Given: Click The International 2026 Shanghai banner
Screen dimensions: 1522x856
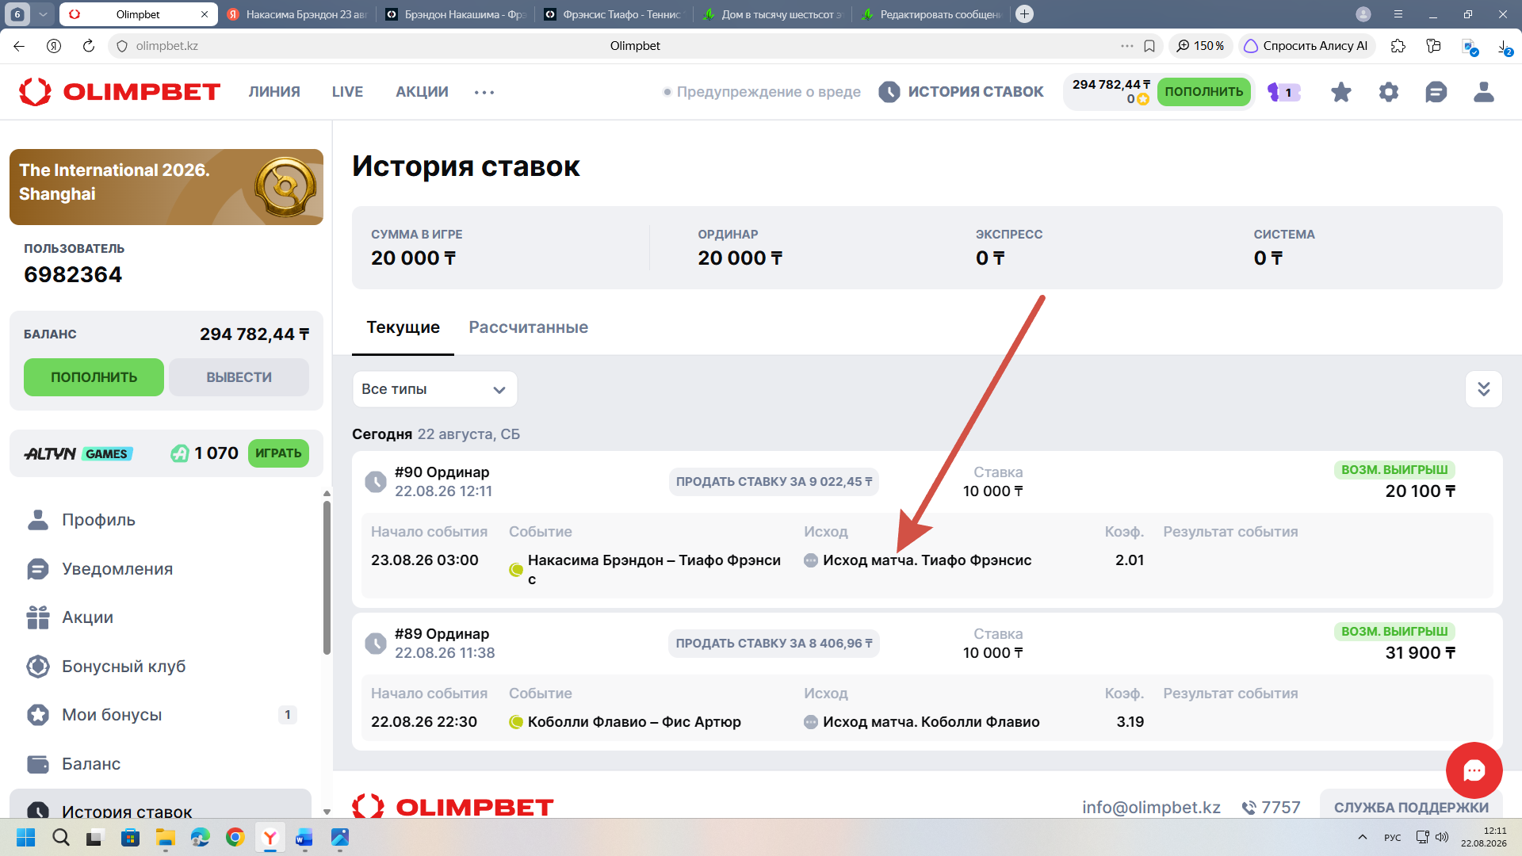Looking at the screenshot, I should 166,187.
